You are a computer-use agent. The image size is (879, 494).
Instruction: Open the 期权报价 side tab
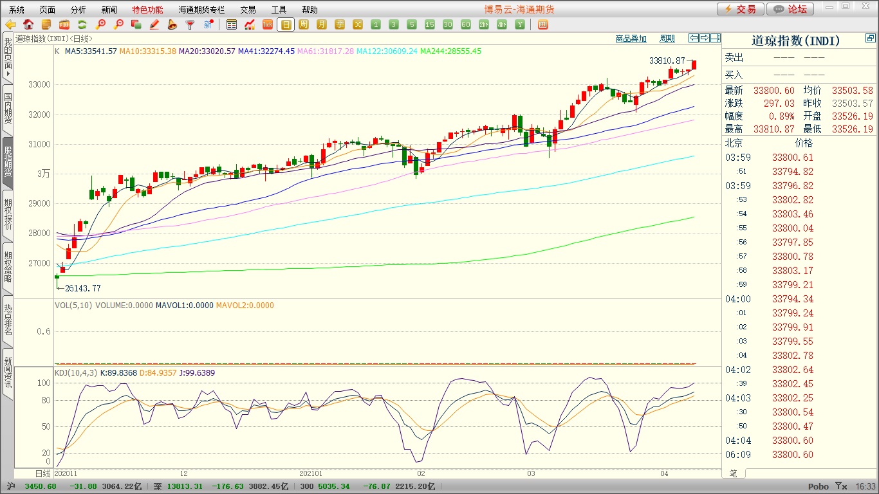8,215
